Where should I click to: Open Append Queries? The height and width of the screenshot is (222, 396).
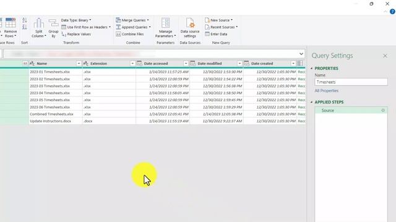[x=133, y=27]
